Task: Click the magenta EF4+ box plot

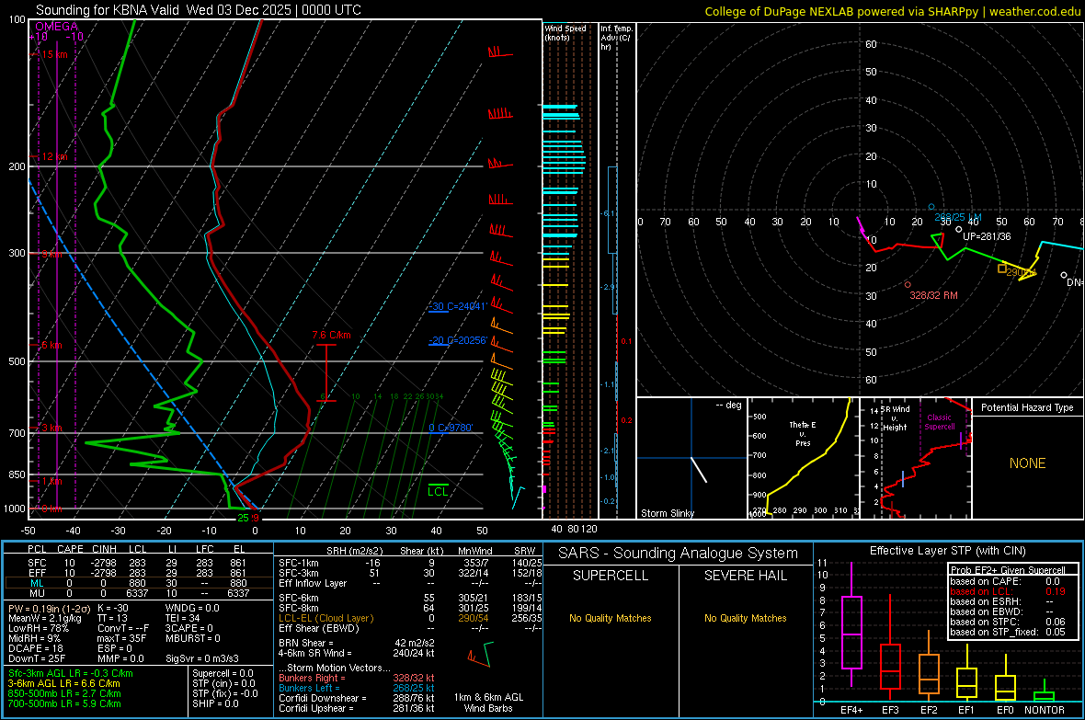Action: 851,632
